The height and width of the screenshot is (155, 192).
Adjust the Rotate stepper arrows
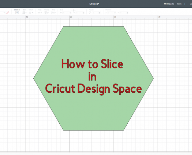[x=100, y=13]
